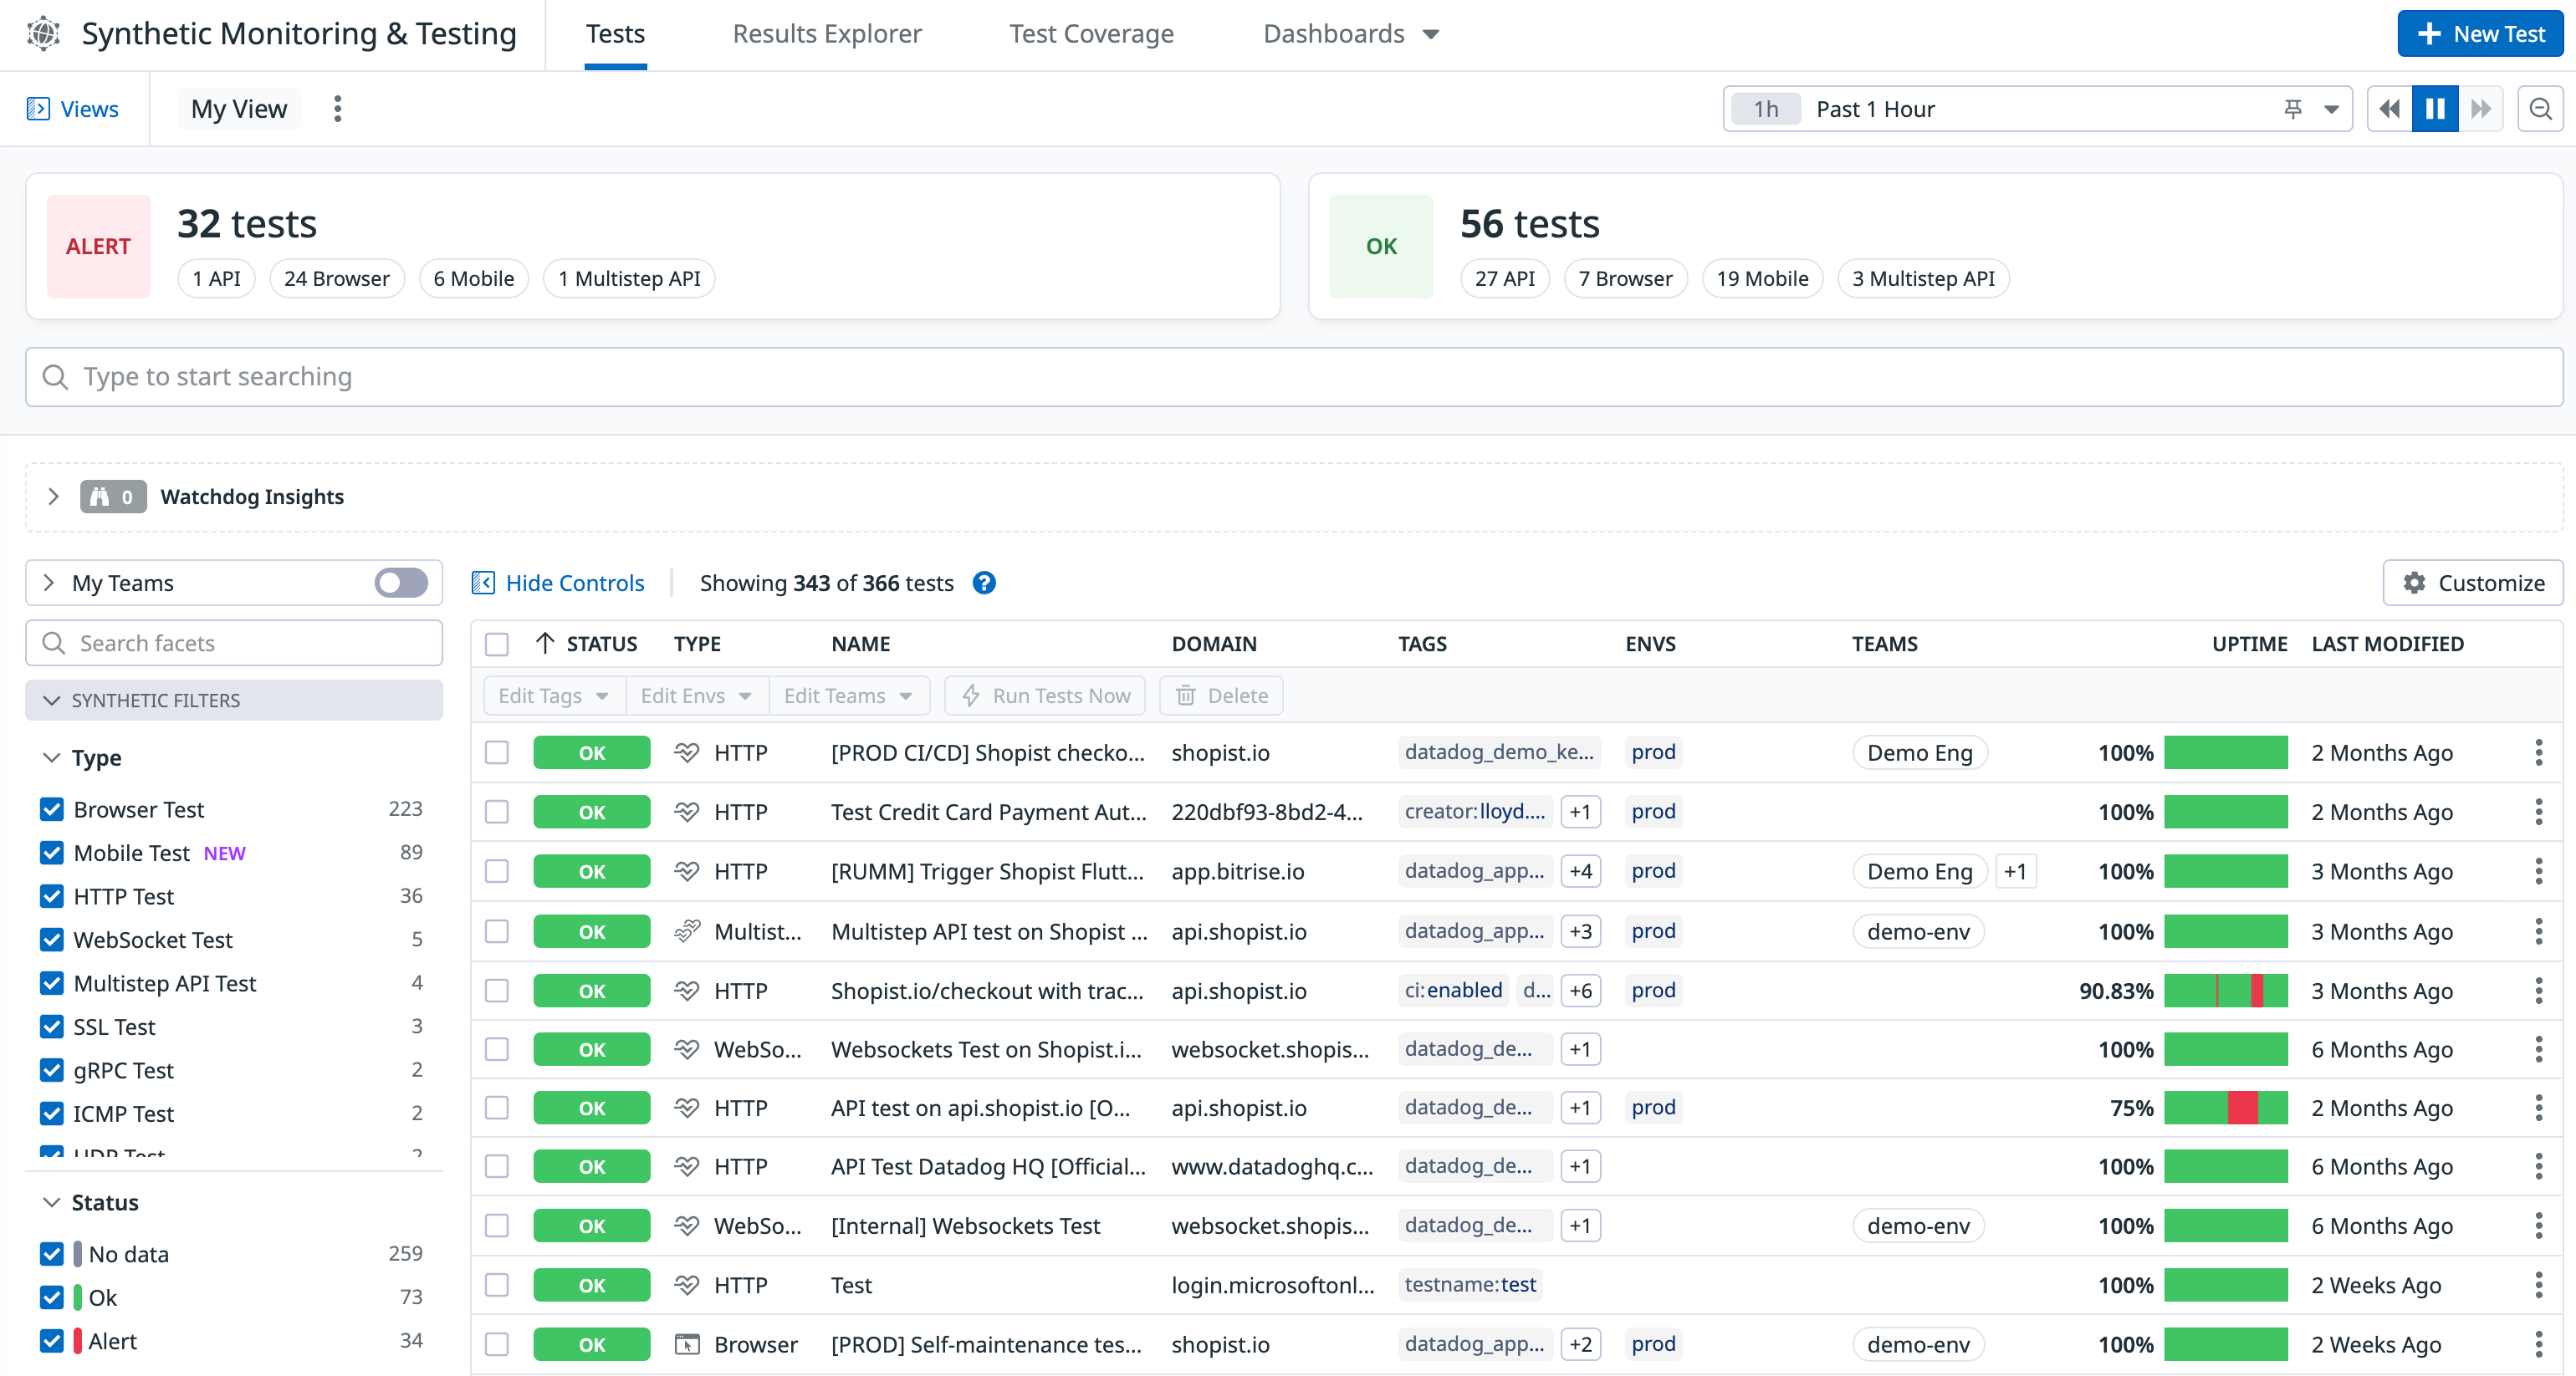Click the Multistep type icon in Multistep API row
2576x1376 pixels.
pos(687,931)
